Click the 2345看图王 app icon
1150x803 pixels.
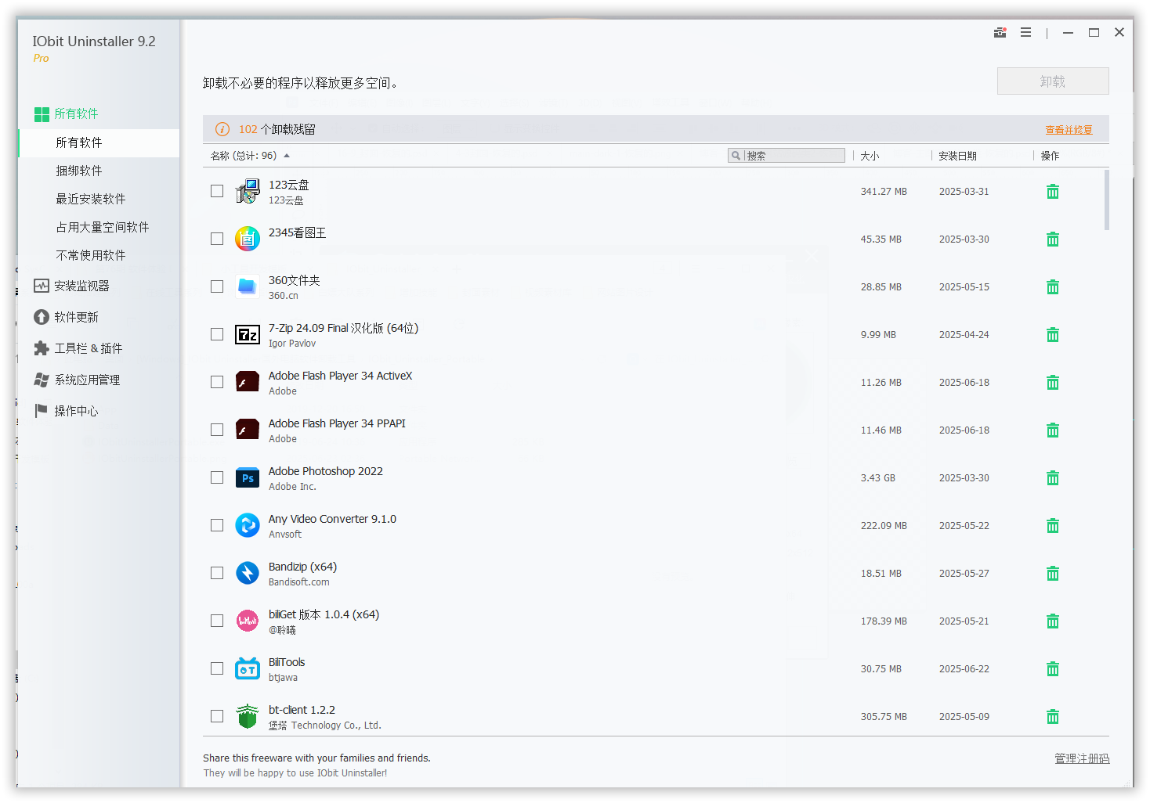tap(248, 239)
